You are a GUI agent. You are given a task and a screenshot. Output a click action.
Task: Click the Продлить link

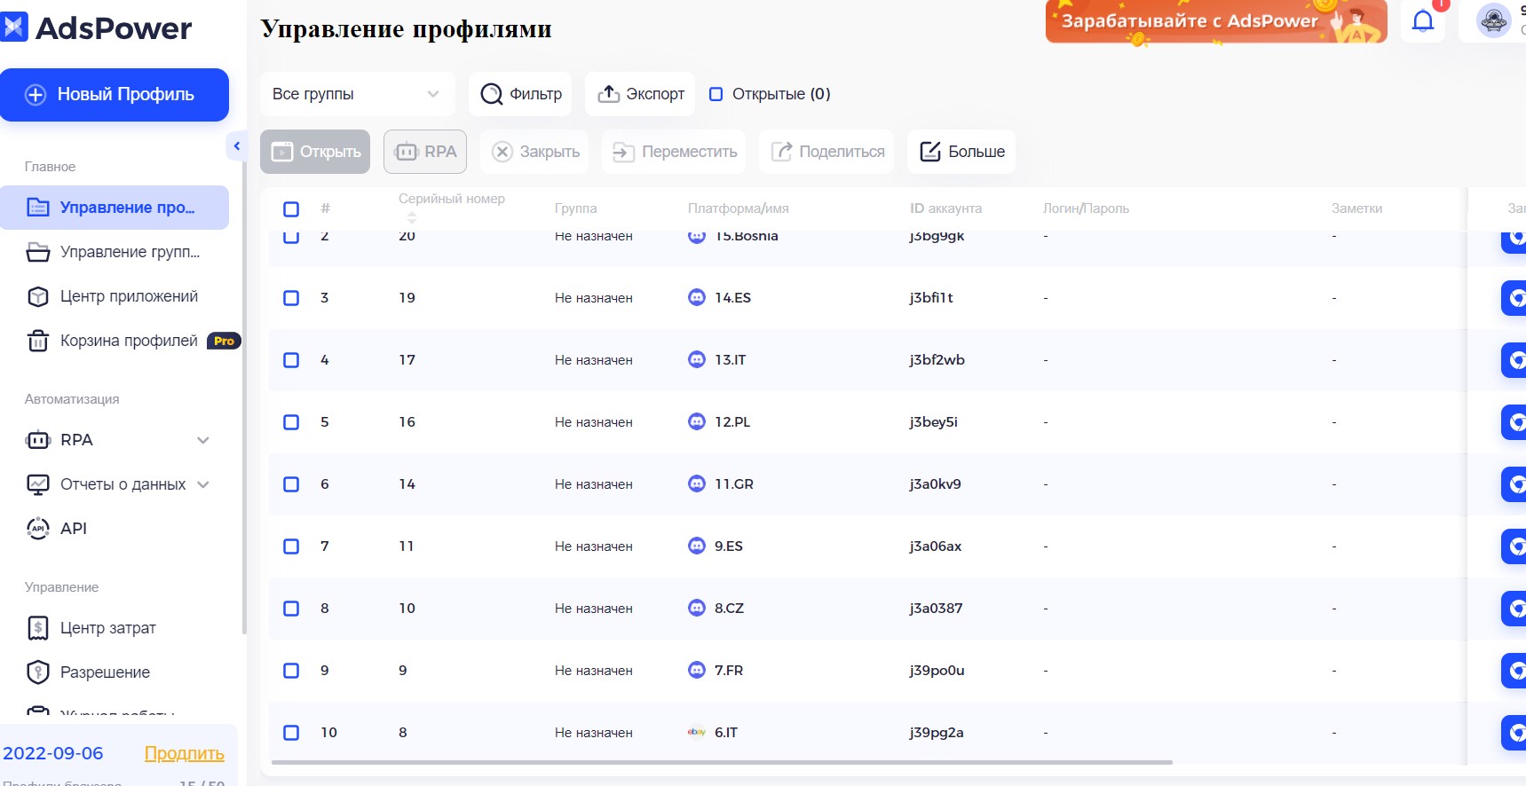click(x=185, y=753)
